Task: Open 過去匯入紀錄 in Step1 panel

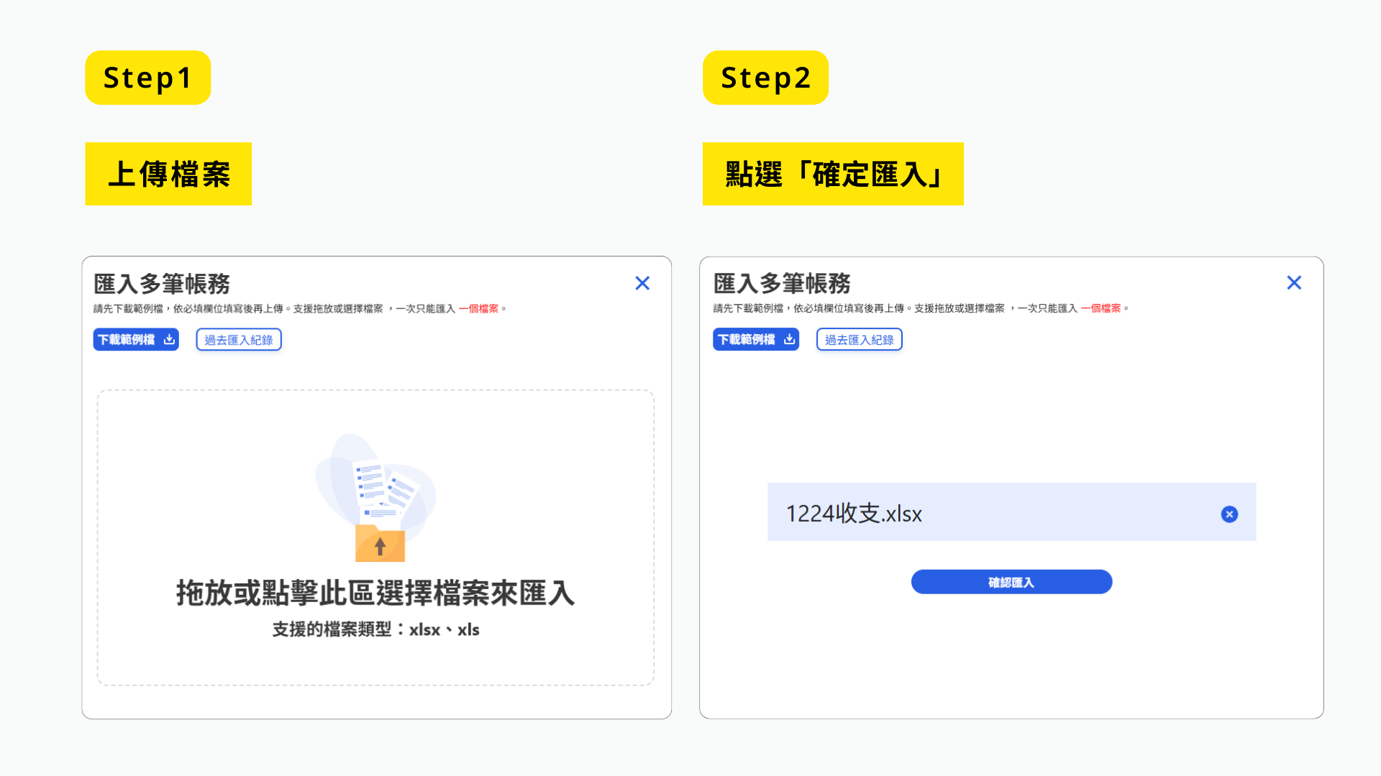Action: (x=239, y=340)
